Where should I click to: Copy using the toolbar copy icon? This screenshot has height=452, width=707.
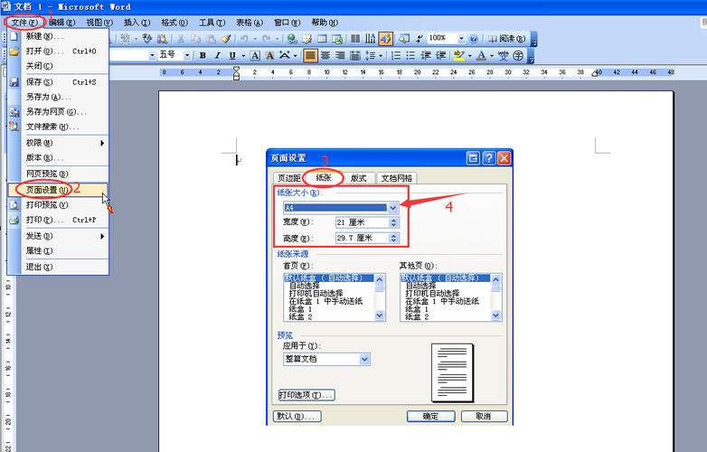[x=195, y=39]
